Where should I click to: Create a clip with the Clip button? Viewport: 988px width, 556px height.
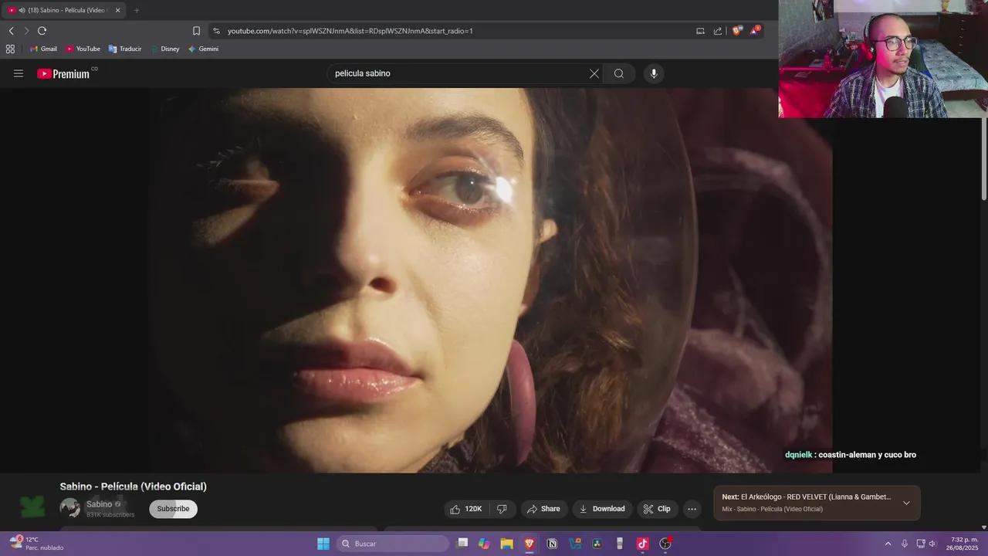(657, 509)
